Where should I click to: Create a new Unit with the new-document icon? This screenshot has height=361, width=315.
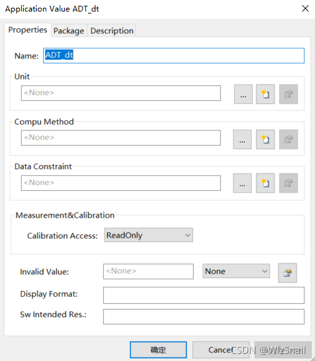pyautogui.click(x=266, y=94)
